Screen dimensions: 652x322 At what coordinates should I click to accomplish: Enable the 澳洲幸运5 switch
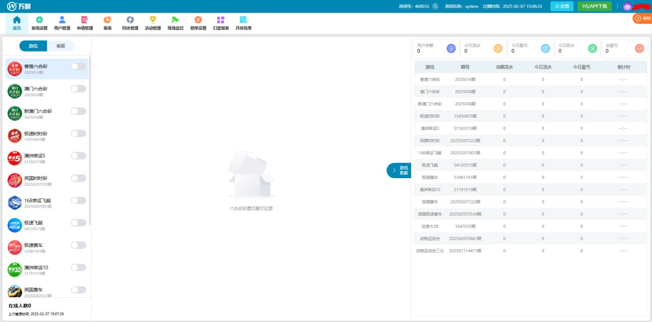tap(78, 156)
